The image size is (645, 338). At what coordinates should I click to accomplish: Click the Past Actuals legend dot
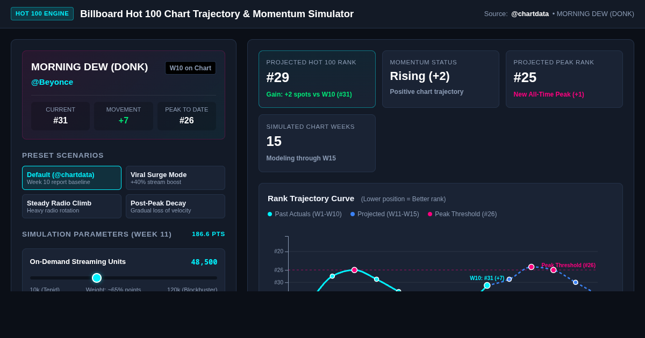[x=270, y=214]
